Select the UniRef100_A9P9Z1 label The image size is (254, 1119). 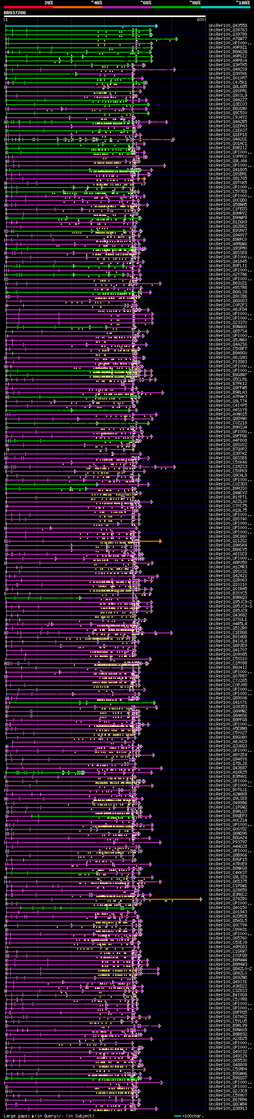228,47
